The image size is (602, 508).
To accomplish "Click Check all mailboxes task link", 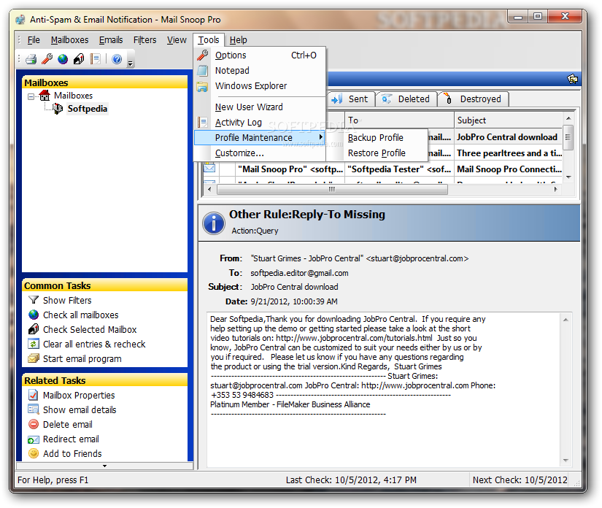I will [x=80, y=315].
